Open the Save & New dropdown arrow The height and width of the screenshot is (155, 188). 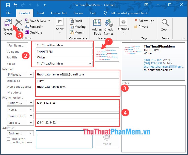(49, 21)
